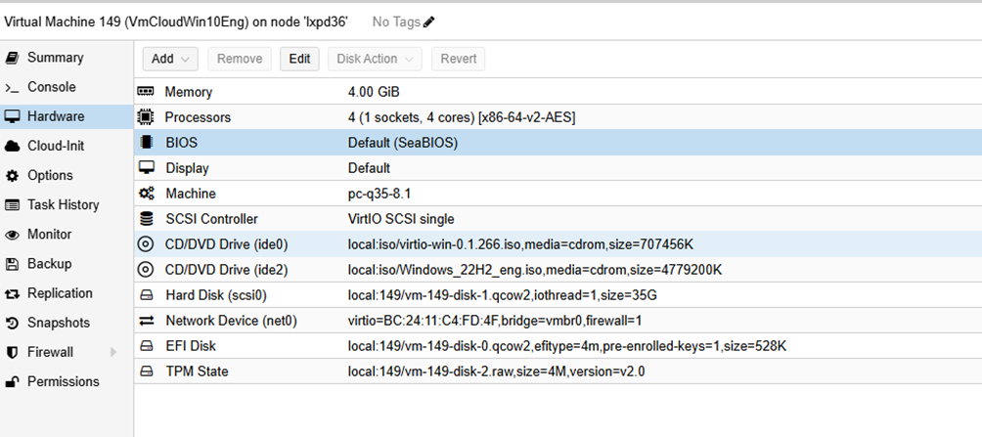Click the TPM State drive icon
Screen dimensions: 982x437
click(x=146, y=371)
